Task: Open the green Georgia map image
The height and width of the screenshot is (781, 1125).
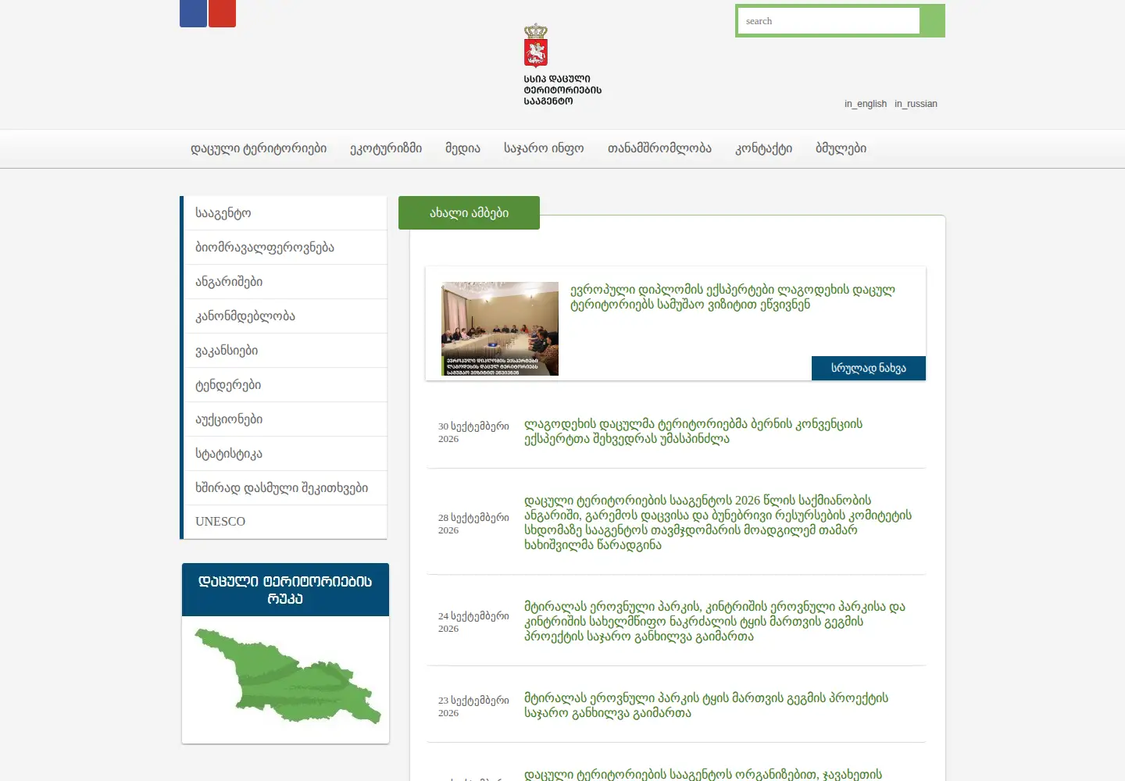Action: pyautogui.click(x=287, y=676)
